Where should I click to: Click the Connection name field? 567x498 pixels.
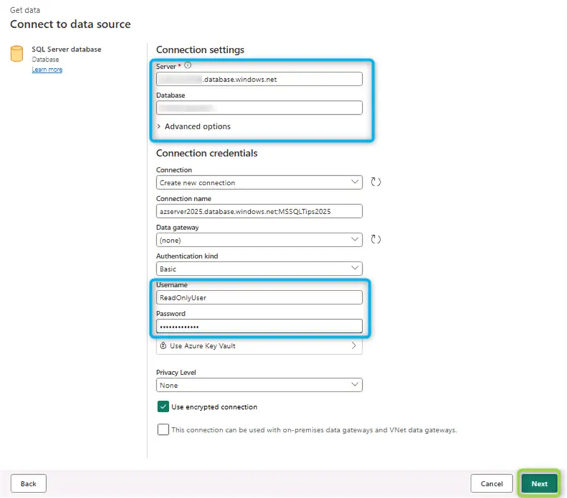click(x=260, y=211)
